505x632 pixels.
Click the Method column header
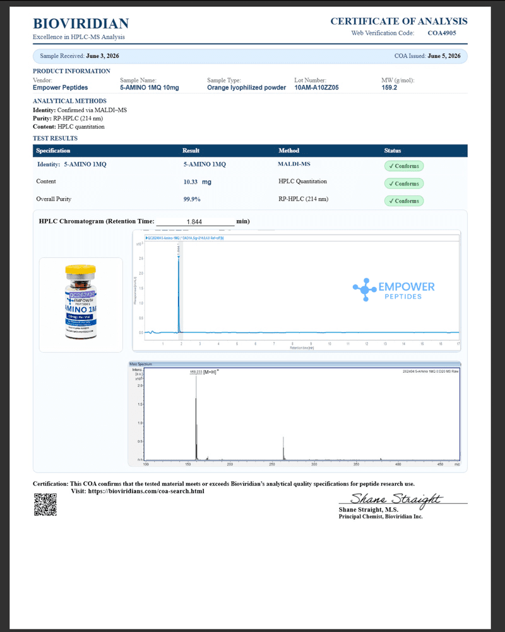289,151
